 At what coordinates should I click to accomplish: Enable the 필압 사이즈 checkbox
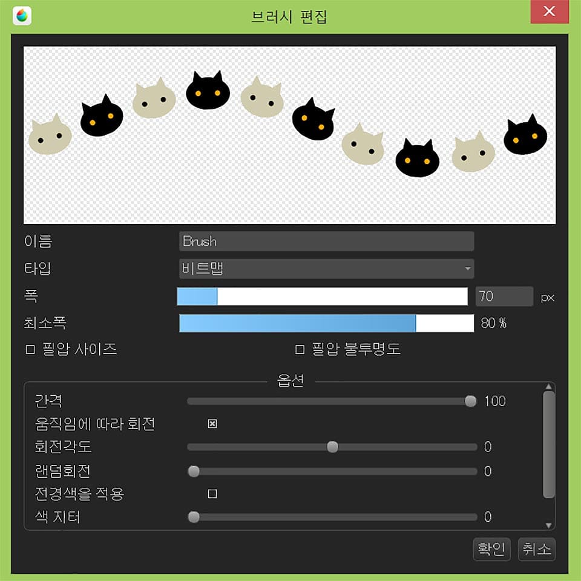click(x=30, y=349)
